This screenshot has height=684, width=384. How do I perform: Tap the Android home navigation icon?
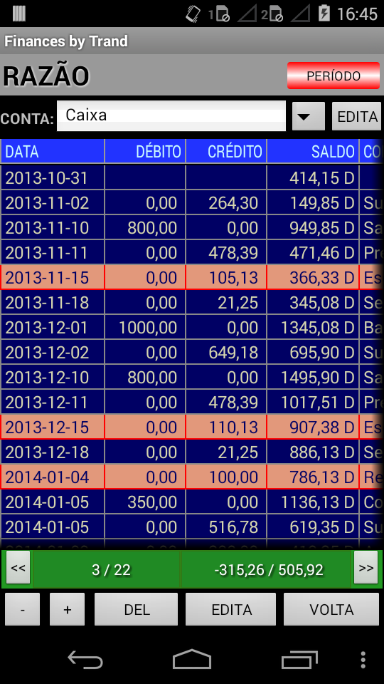pos(191,658)
